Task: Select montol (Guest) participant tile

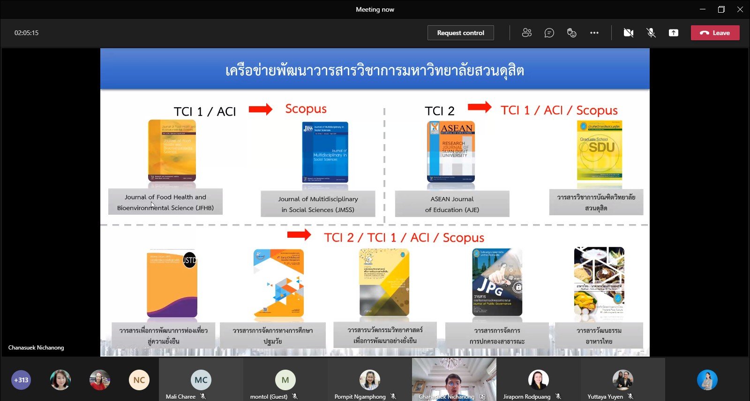Action: [285, 379]
